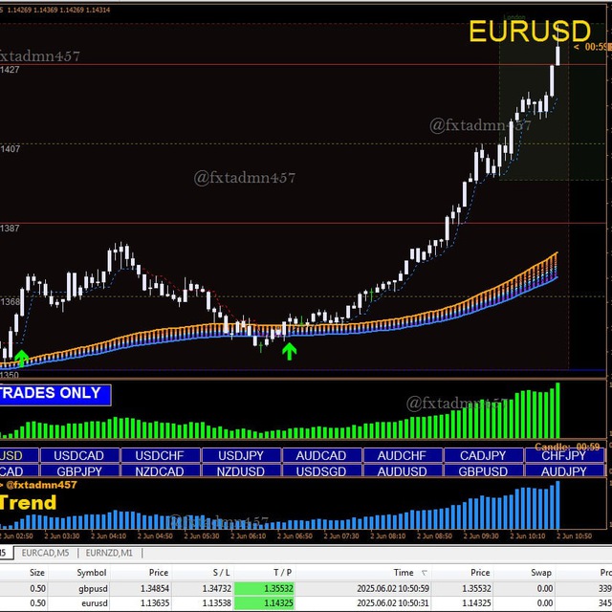The height and width of the screenshot is (612, 612).
Task: Click the orange Candle: 00:59 countdown text
Action: pos(567,447)
